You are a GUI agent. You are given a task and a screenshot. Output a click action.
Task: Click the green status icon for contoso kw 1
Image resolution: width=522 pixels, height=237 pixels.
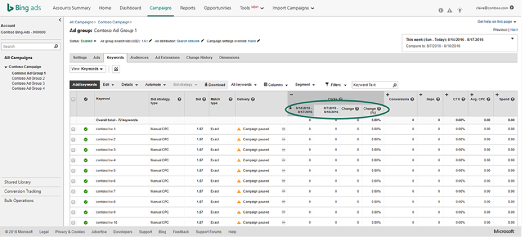point(85,129)
